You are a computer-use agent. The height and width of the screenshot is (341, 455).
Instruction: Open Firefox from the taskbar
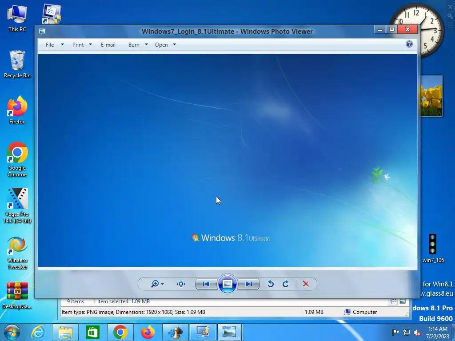(148, 332)
